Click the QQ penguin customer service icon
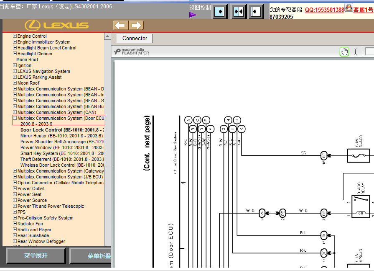374x271 pixels. point(349,8)
